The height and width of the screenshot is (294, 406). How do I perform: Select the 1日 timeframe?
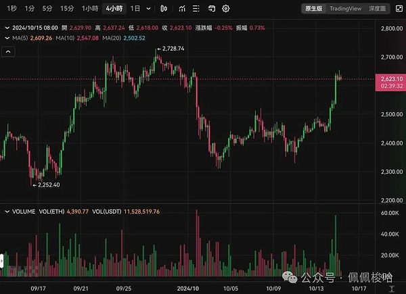click(135, 9)
